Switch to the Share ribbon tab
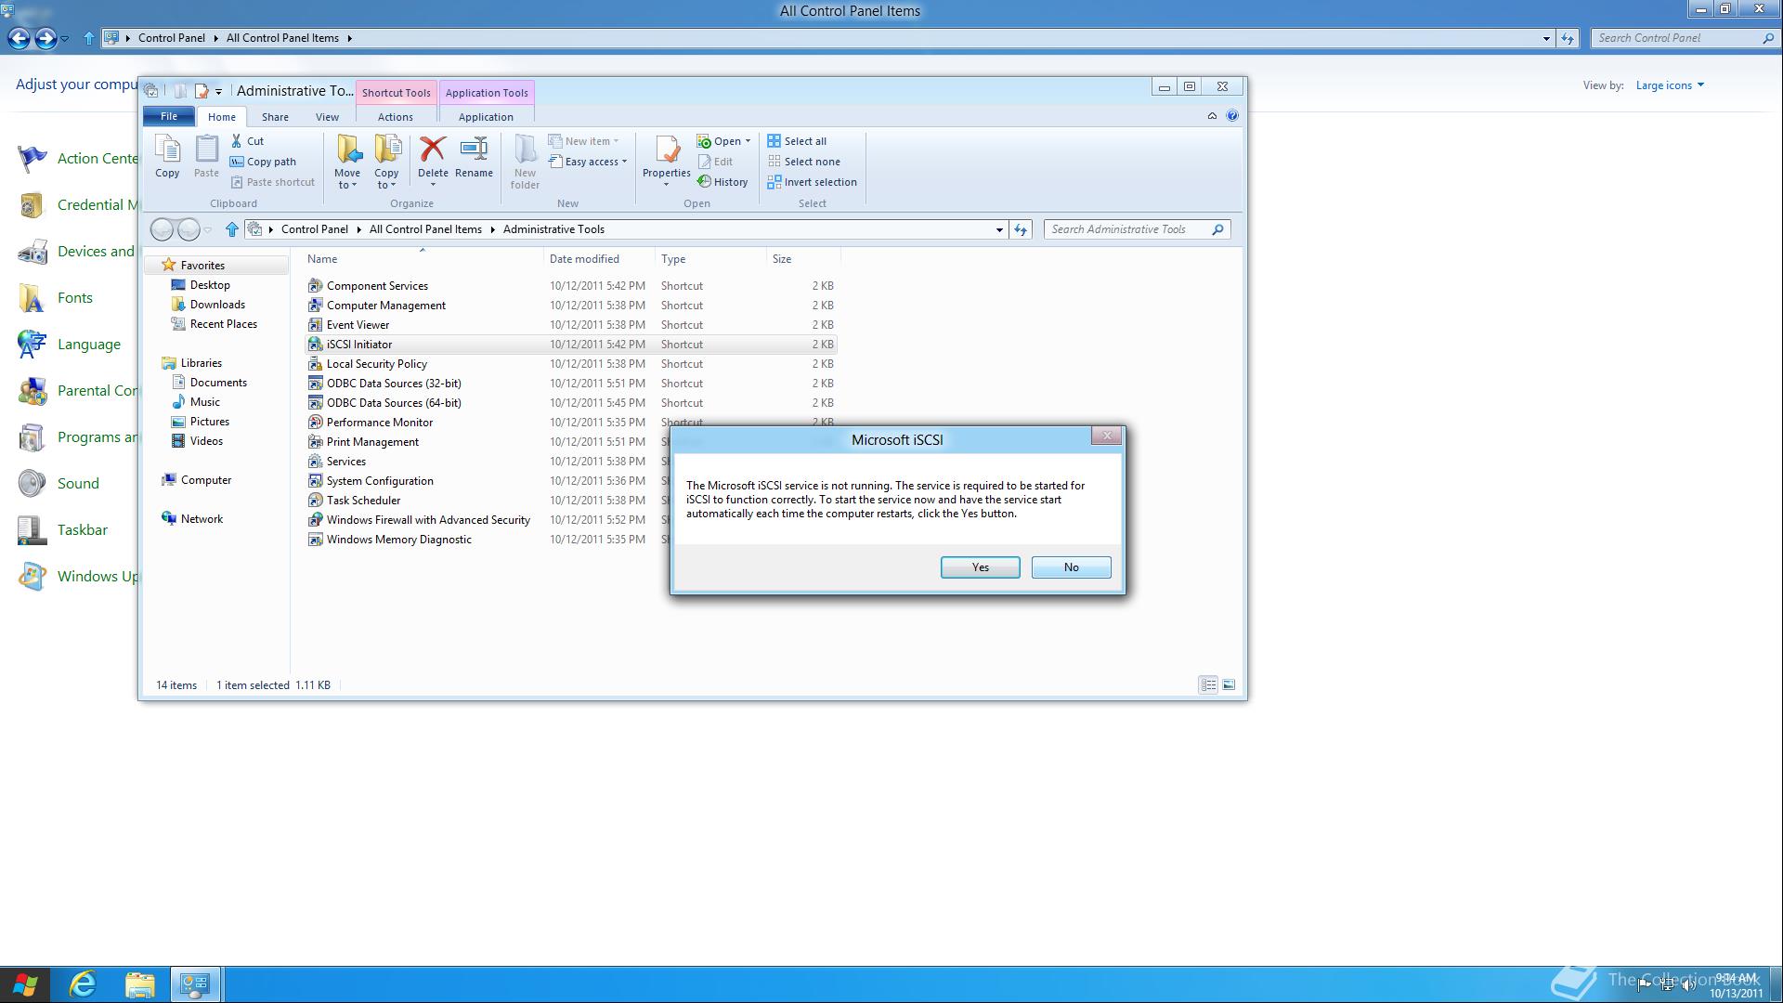This screenshot has width=1783, height=1003. 275,117
